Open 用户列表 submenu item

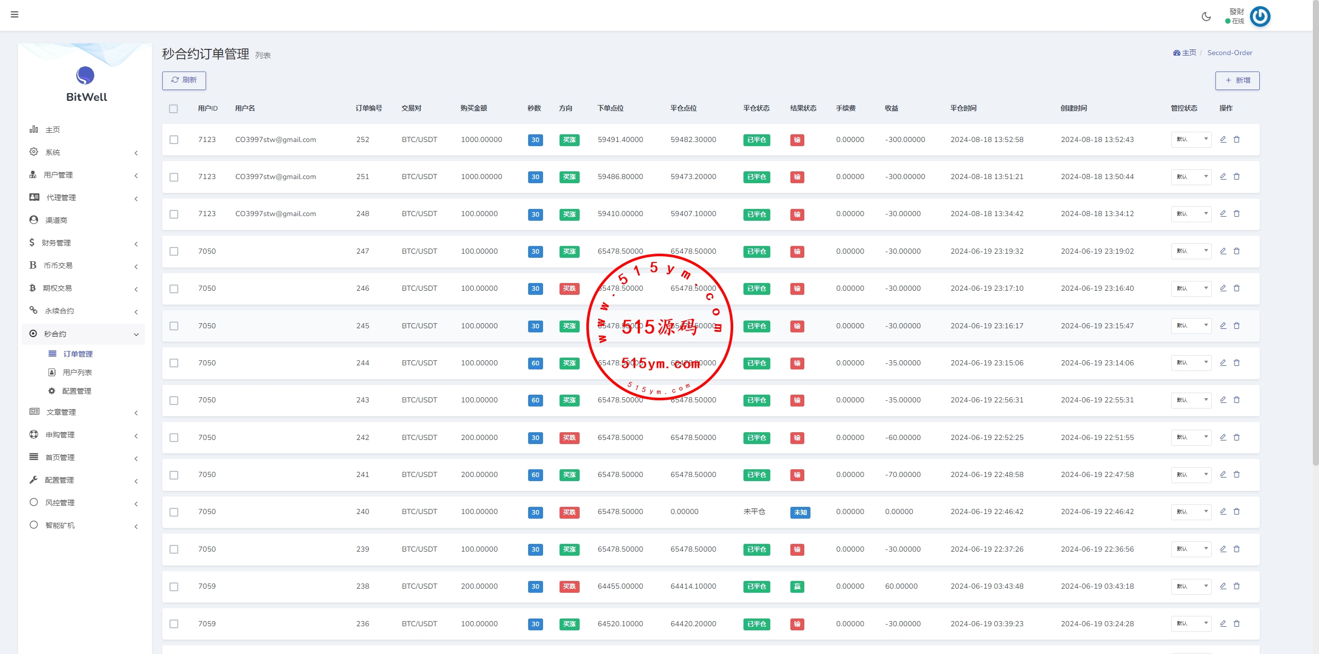pyautogui.click(x=77, y=373)
